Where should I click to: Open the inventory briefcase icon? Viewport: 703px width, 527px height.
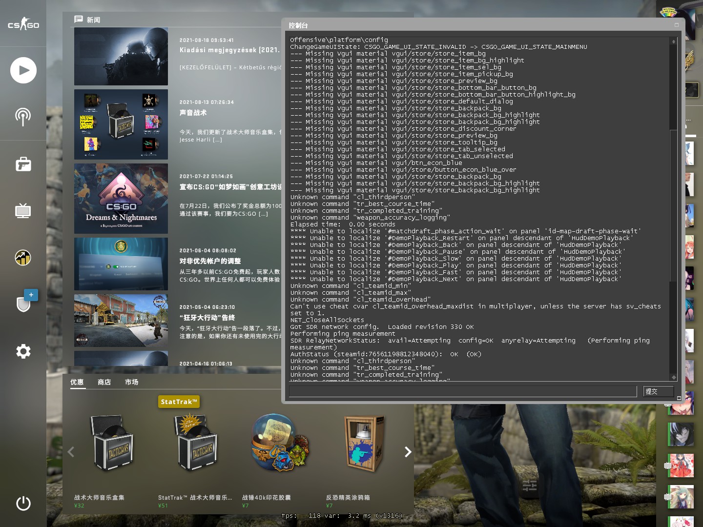pos(23,164)
